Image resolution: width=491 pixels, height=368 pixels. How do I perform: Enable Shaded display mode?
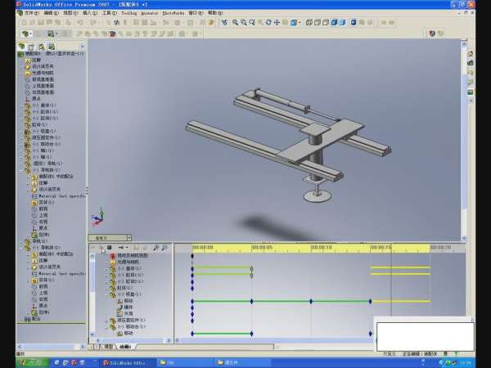pos(342,23)
